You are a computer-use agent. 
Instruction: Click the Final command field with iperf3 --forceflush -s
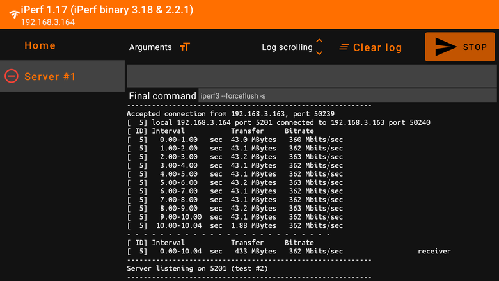pyautogui.click(x=347, y=96)
